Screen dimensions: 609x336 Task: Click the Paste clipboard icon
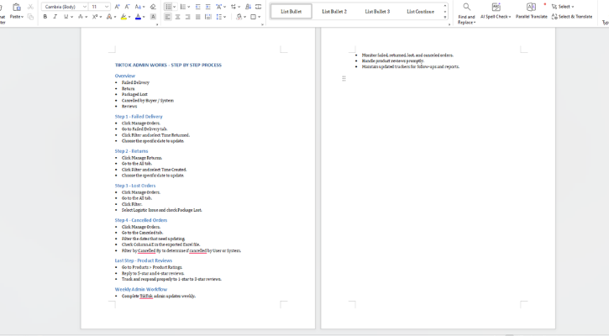tap(16, 7)
